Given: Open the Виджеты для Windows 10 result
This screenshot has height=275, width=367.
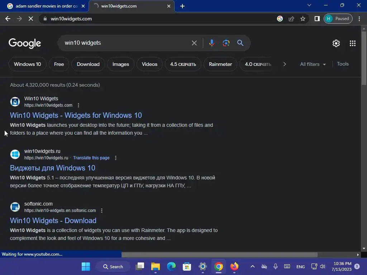Looking at the screenshot, I should pos(53,168).
